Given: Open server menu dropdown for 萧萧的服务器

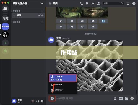Looking at the screenshot, I should pyautogui.click(x=42, y=4).
